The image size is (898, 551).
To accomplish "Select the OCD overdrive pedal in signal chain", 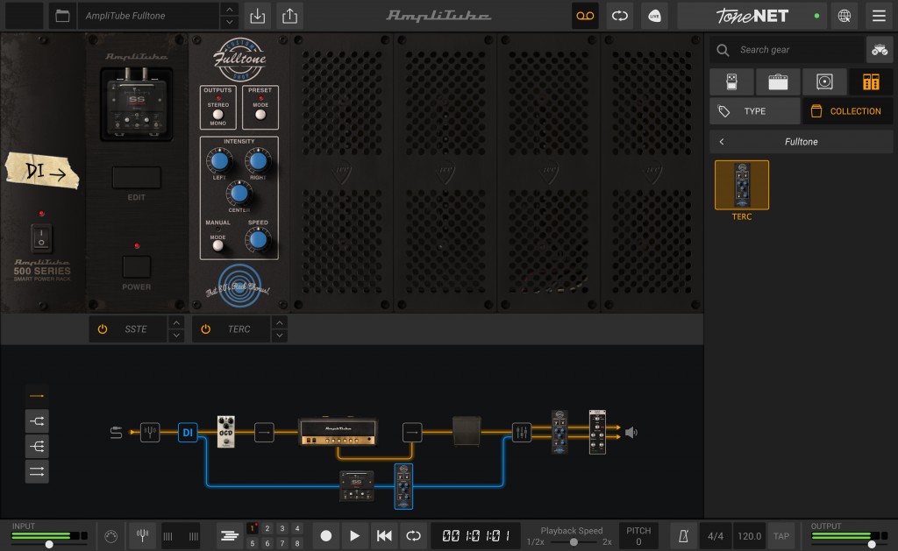I will (226, 431).
